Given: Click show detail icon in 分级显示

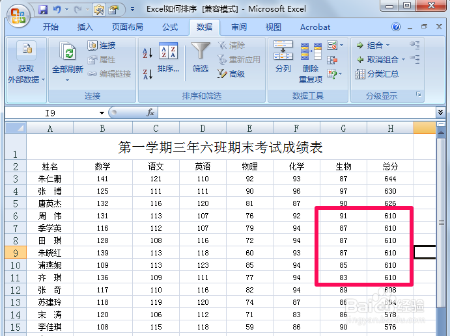Looking at the screenshot, I should coord(415,45).
